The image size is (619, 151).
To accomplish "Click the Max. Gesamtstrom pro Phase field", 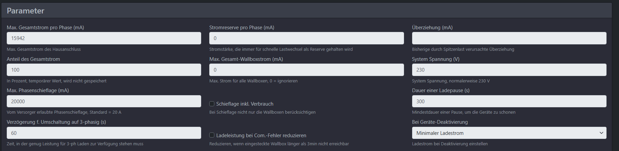I will coord(104,38).
